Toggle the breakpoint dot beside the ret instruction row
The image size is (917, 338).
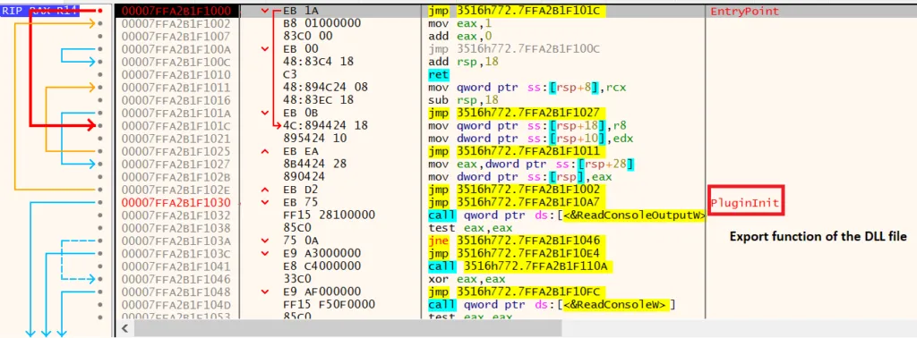[x=100, y=75]
